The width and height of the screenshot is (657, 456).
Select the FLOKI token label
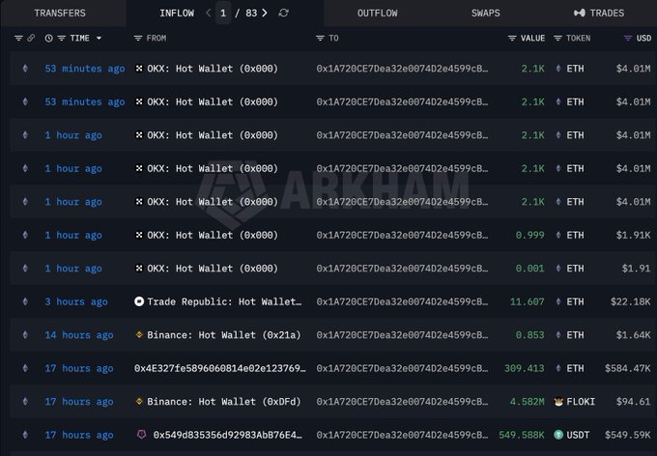581,402
